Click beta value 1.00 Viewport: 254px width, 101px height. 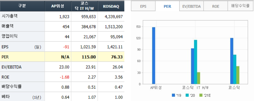click(119, 97)
